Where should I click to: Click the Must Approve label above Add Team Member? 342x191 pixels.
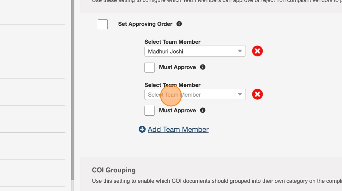click(x=177, y=111)
